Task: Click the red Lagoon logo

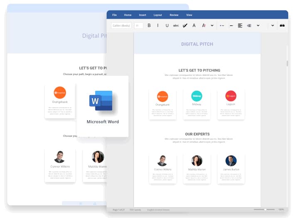Action: coord(231,96)
